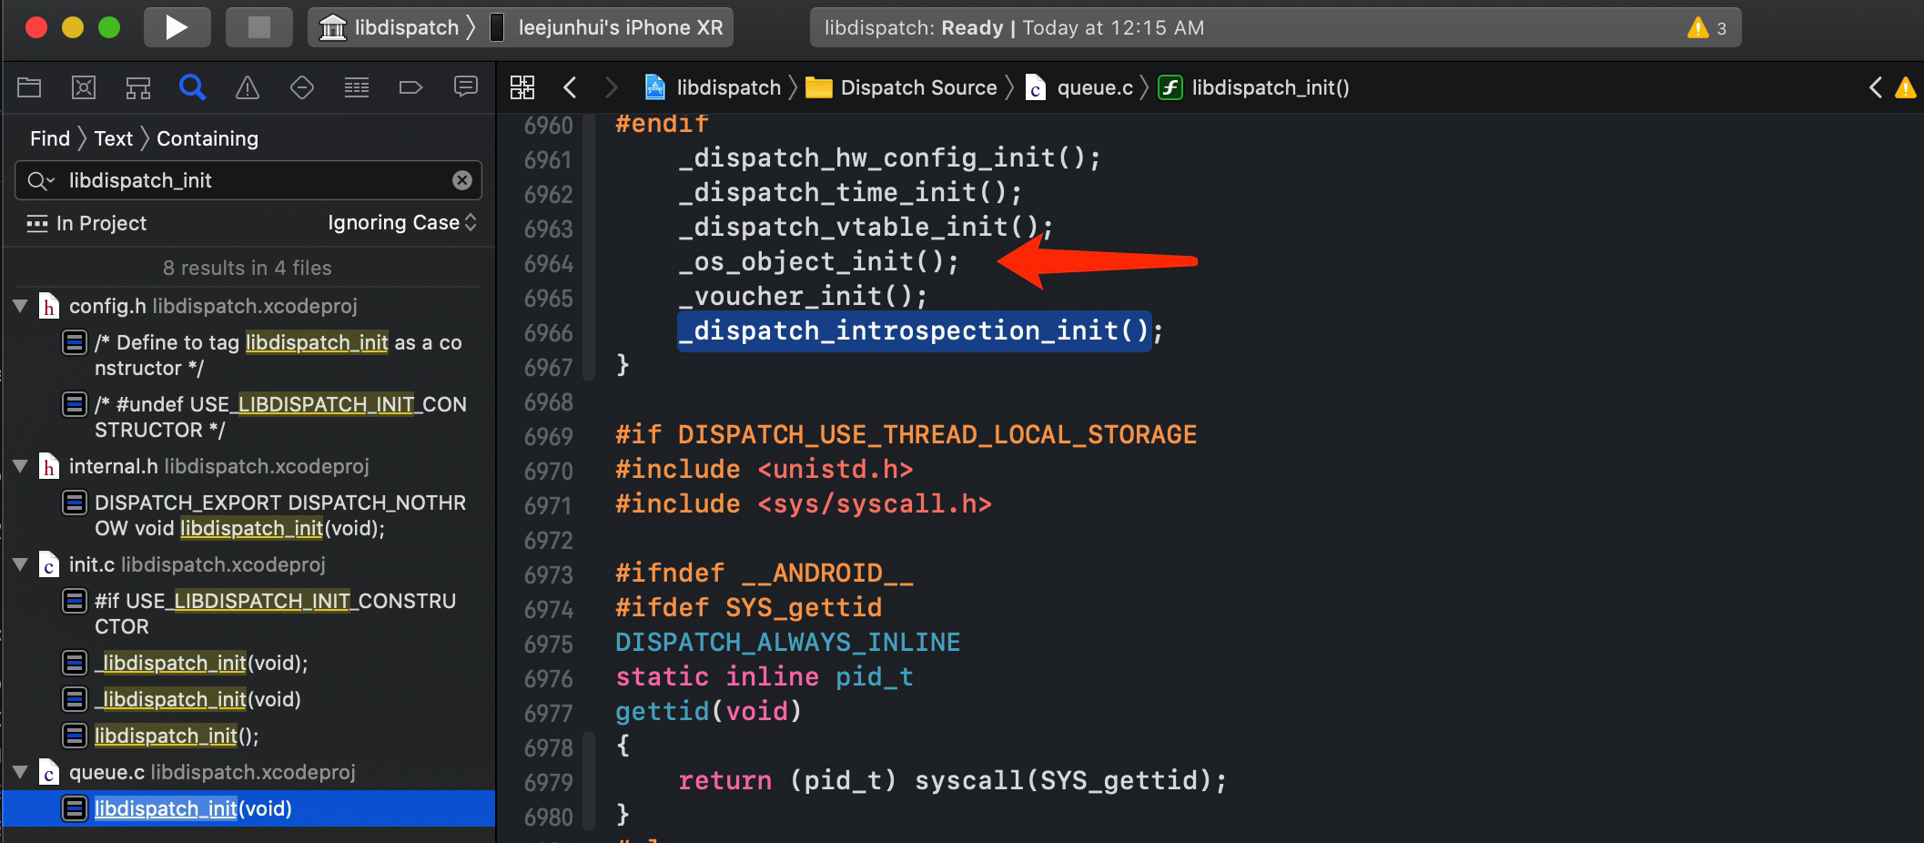The image size is (1924, 843).
Task: Click code folding ribbon beside line 6979
Action: 589,781
